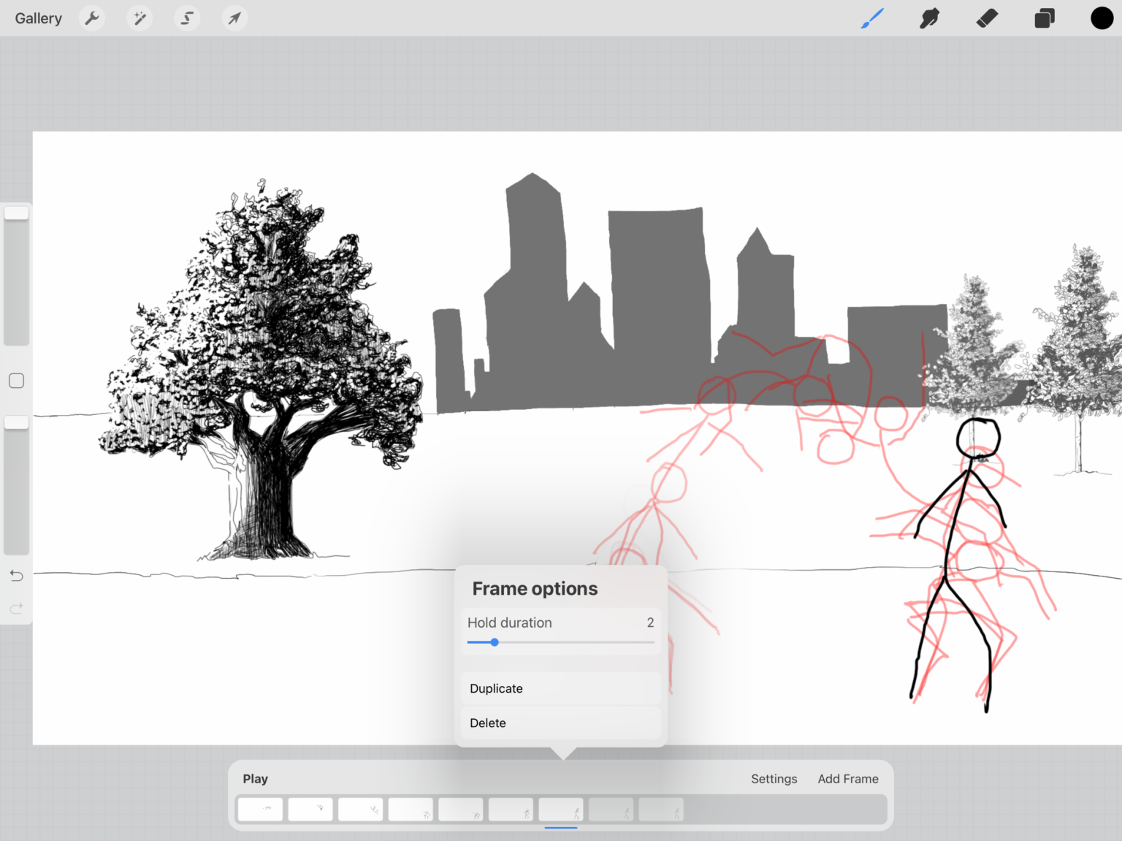Screen dimensions: 1122x841
Task: Open the Layers panel
Action: pyautogui.click(x=1044, y=18)
